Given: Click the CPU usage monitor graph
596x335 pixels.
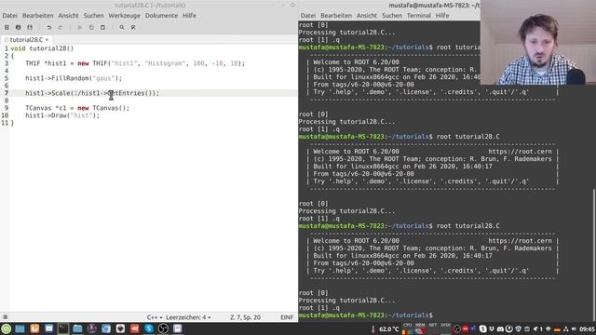Looking at the screenshot, I should point(407,328).
